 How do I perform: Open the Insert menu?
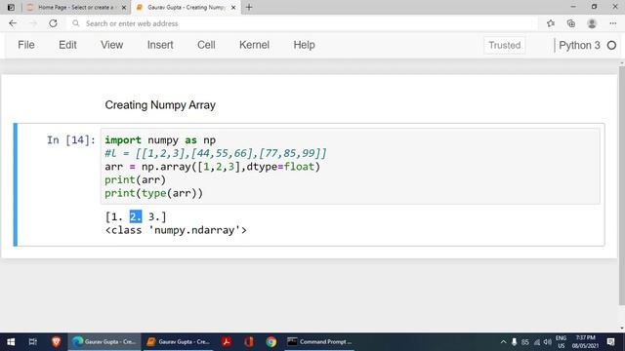[160, 45]
